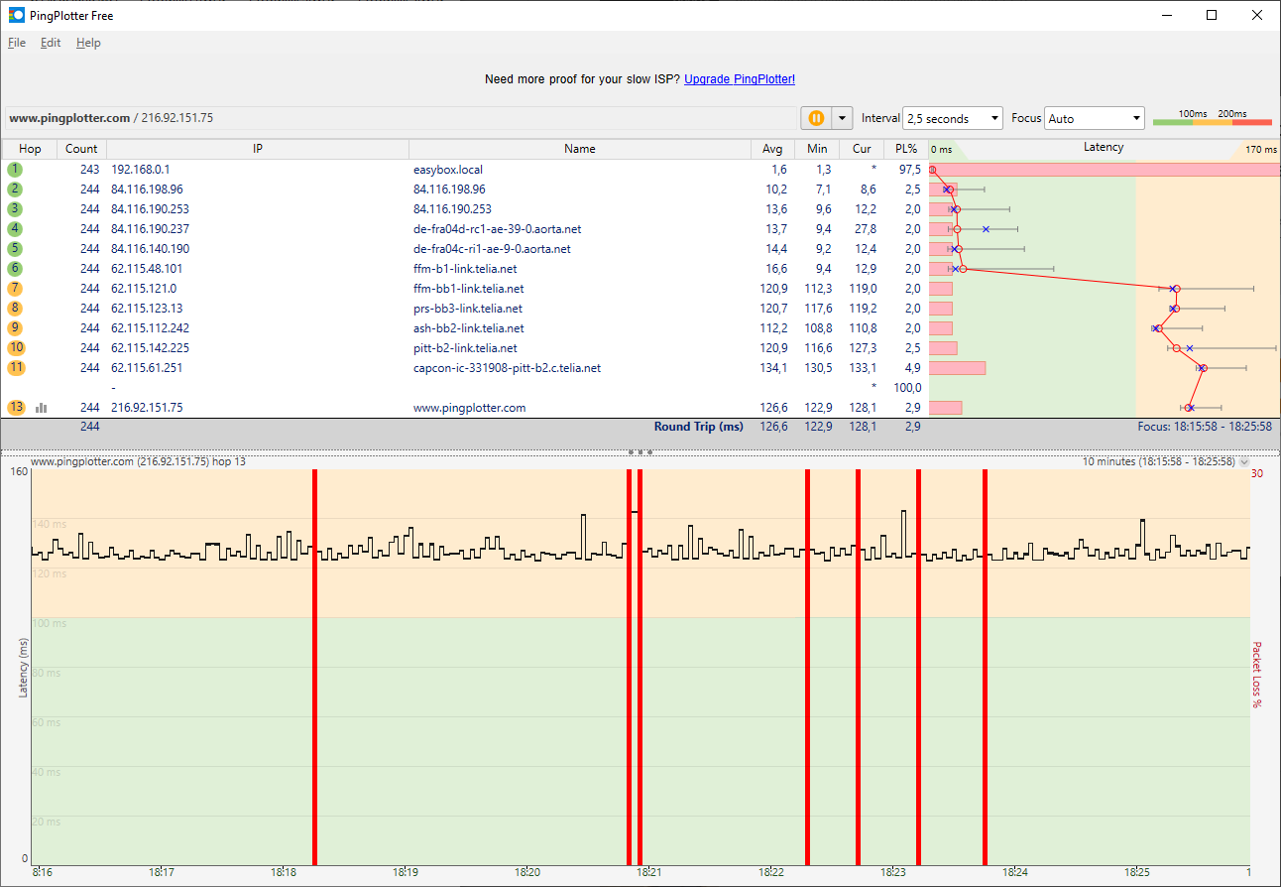Select the IP 192.168.0.1 cell
1281x887 pixels.
click(x=141, y=170)
